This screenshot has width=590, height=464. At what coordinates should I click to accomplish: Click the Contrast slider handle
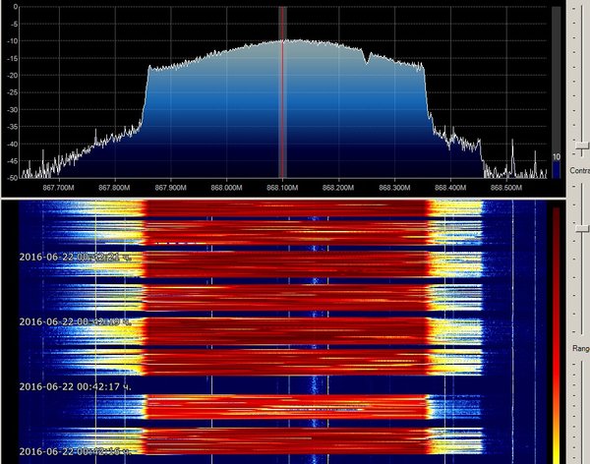click(582, 228)
